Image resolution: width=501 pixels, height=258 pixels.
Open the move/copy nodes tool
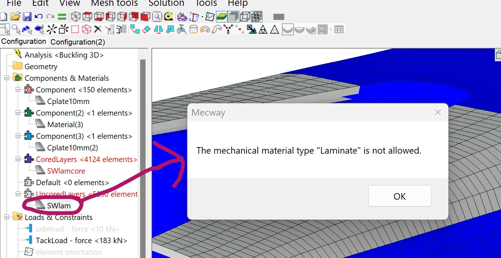135,29
